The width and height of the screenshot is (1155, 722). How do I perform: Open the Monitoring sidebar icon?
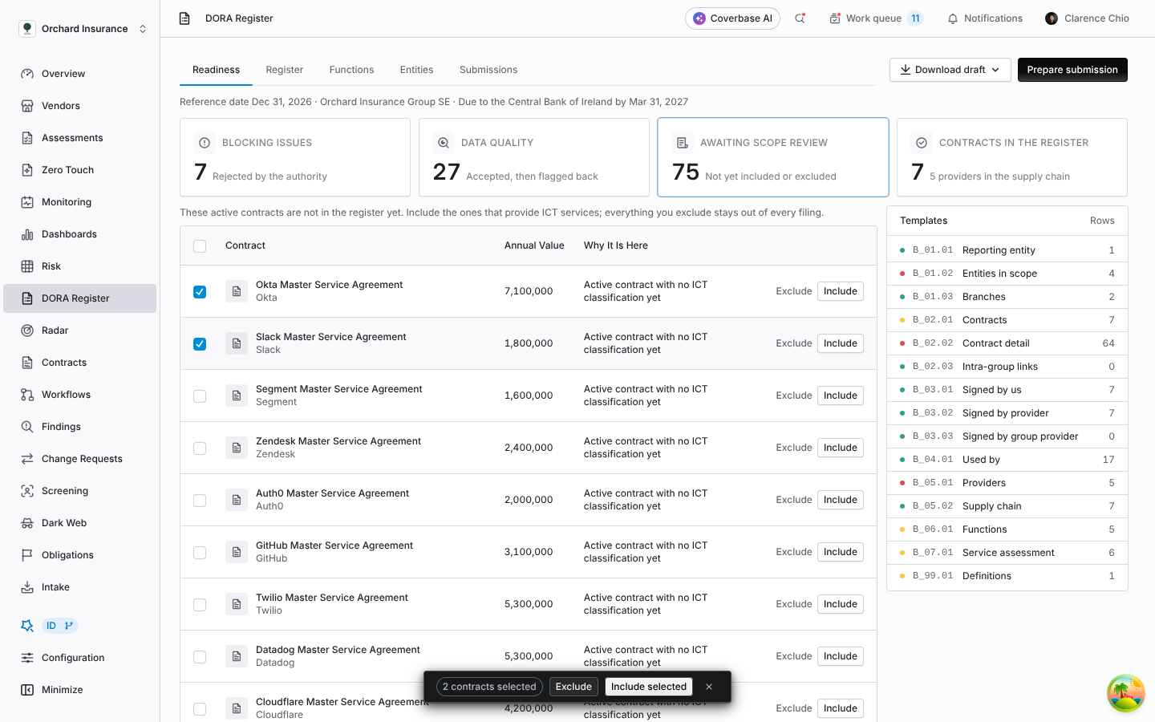[27, 202]
